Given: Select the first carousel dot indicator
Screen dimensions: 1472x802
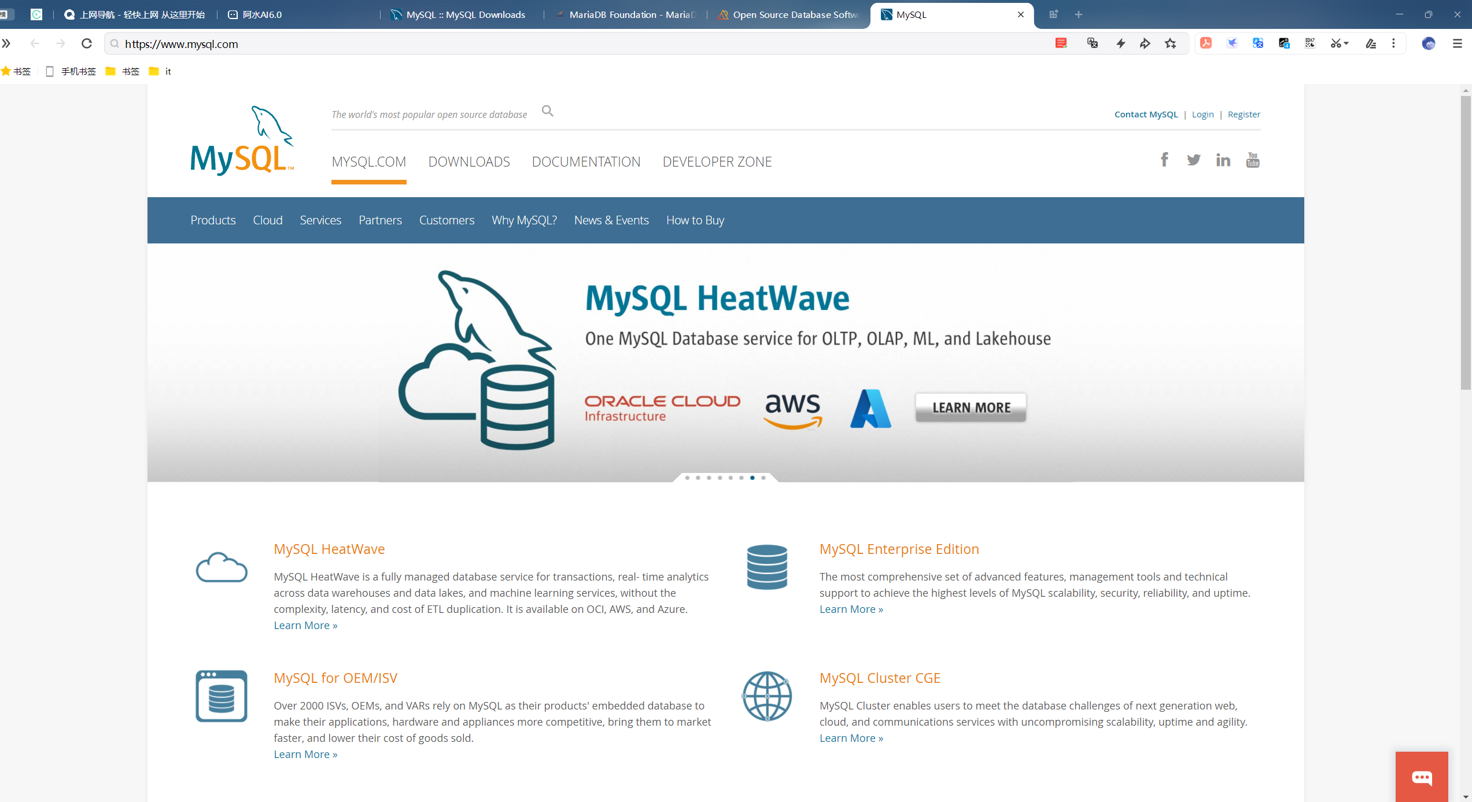Looking at the screenshot, I should pyautogui.click(x=687, y=478).
